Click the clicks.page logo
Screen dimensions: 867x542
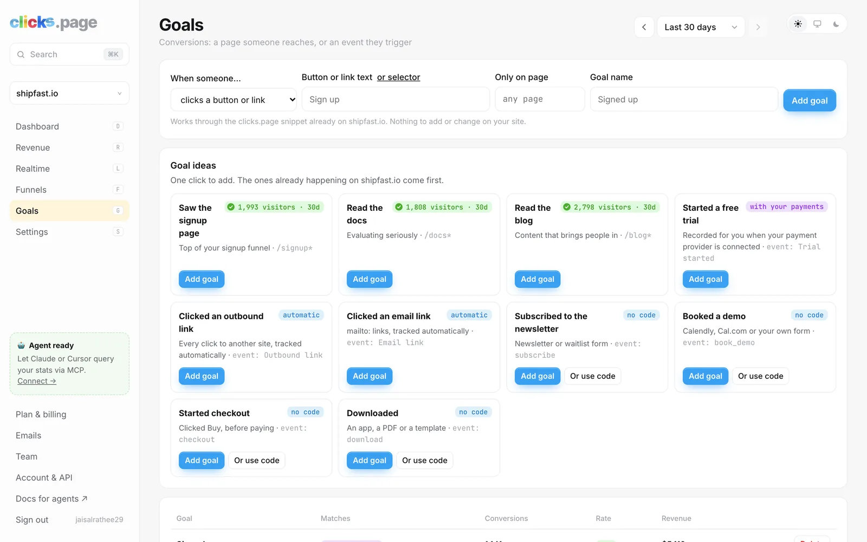(54, 22)
